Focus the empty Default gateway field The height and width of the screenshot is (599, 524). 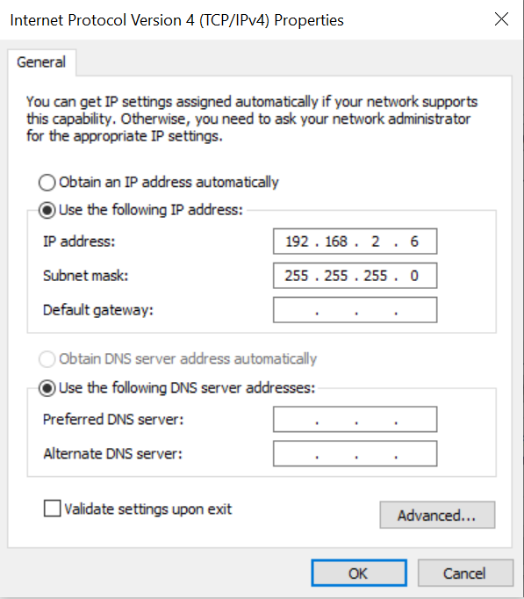point(355,310)
